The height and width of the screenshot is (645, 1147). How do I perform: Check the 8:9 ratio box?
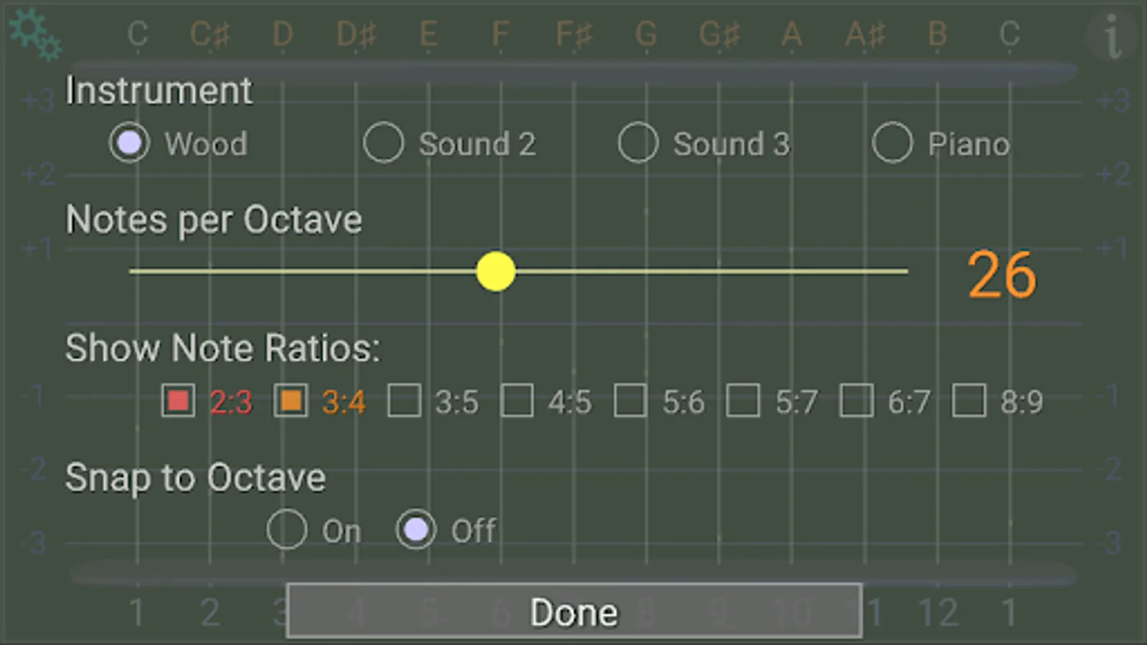[968, 401]
